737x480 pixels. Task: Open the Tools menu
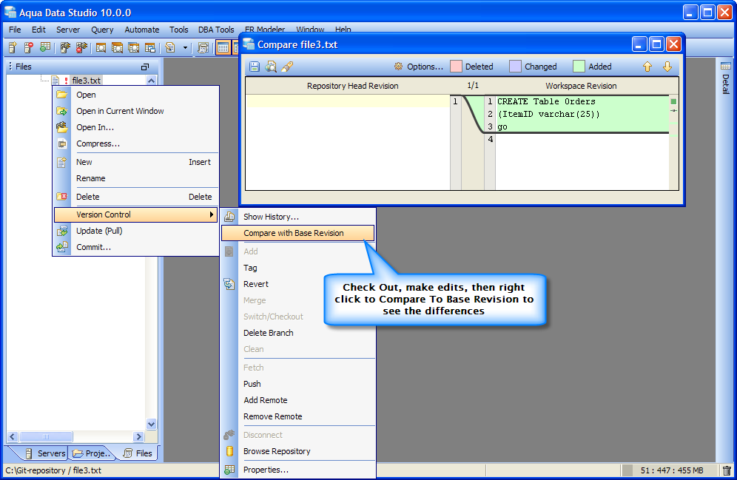pyautogui.click(x=178, y=30)
